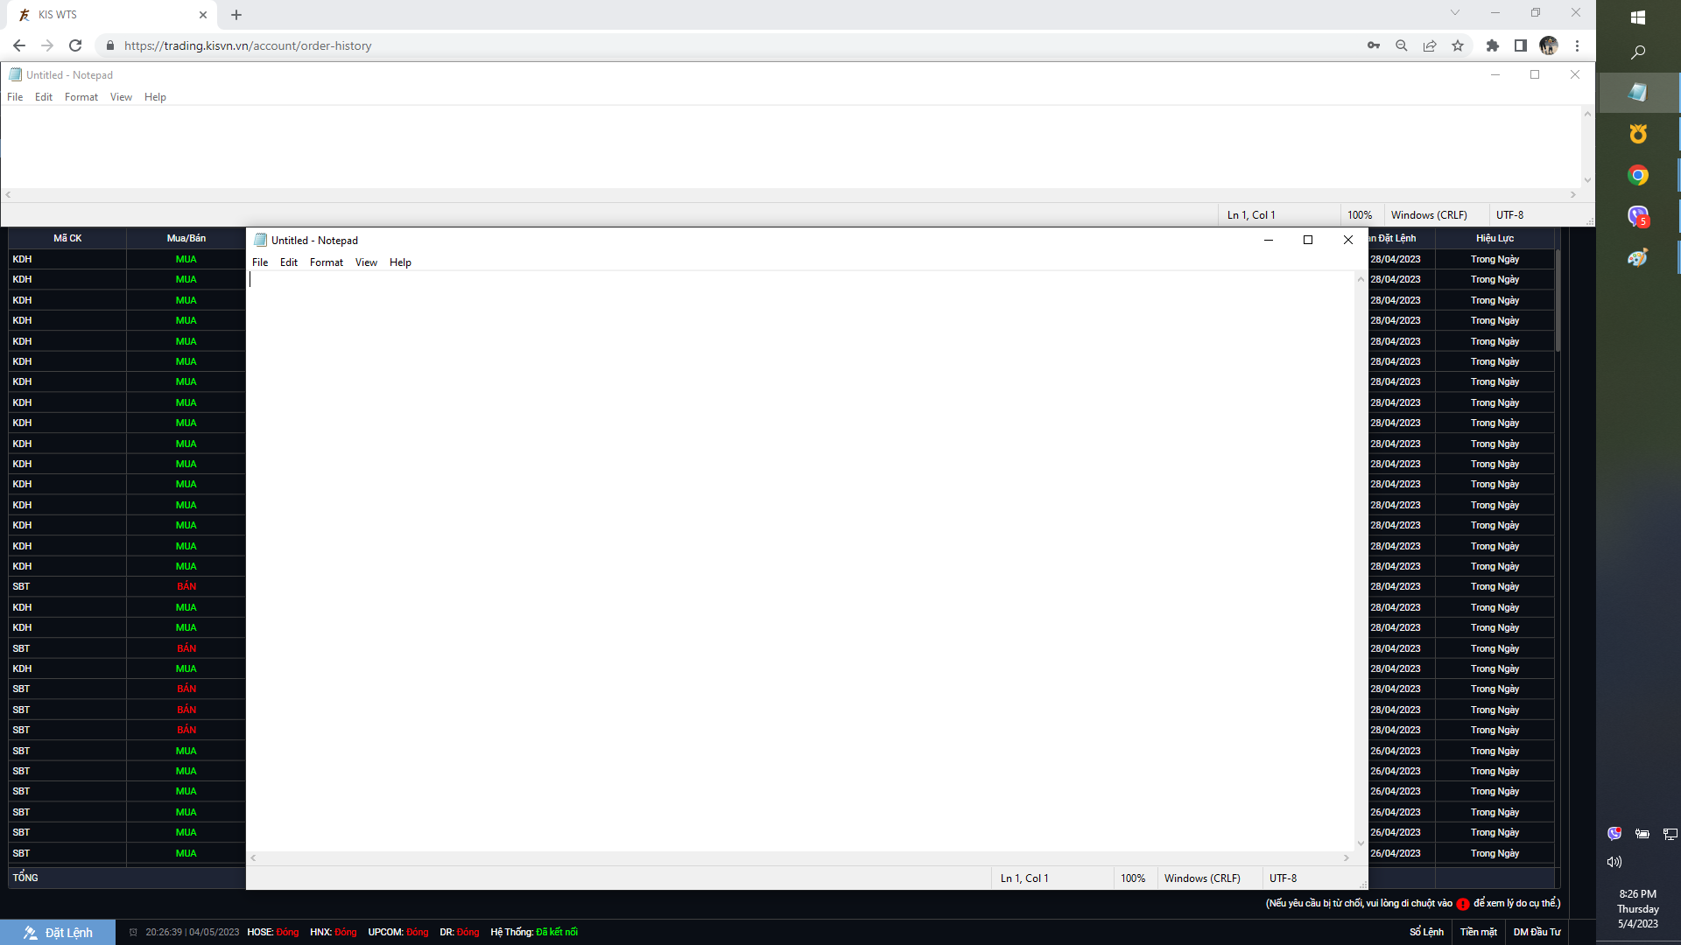Open Viber from the taskbar
The height and width of the screenshot is (945, 1681).
1637,216
